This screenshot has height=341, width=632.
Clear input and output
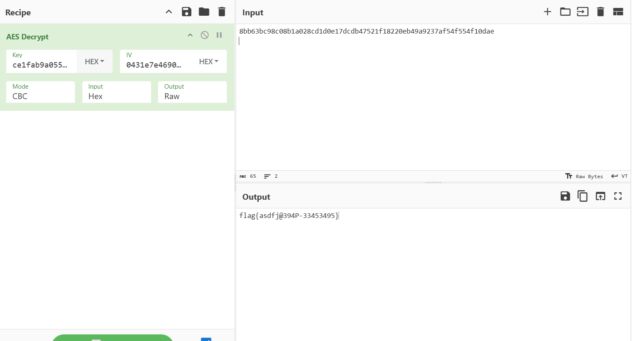pos(601,12)
